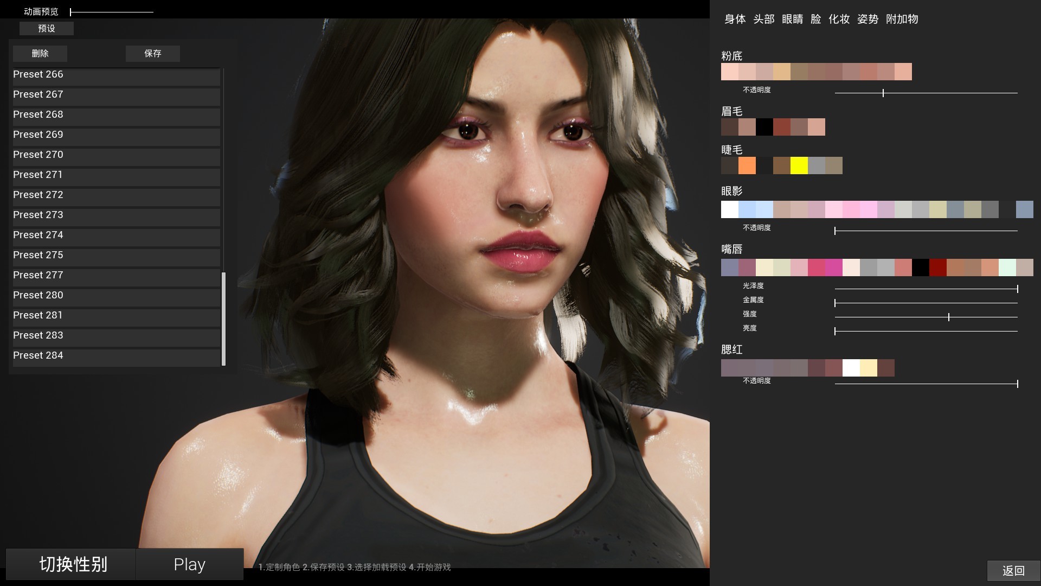Click the 删除 delete button
This screenshot has width=1041, height=586.
[x=40, y=53]
